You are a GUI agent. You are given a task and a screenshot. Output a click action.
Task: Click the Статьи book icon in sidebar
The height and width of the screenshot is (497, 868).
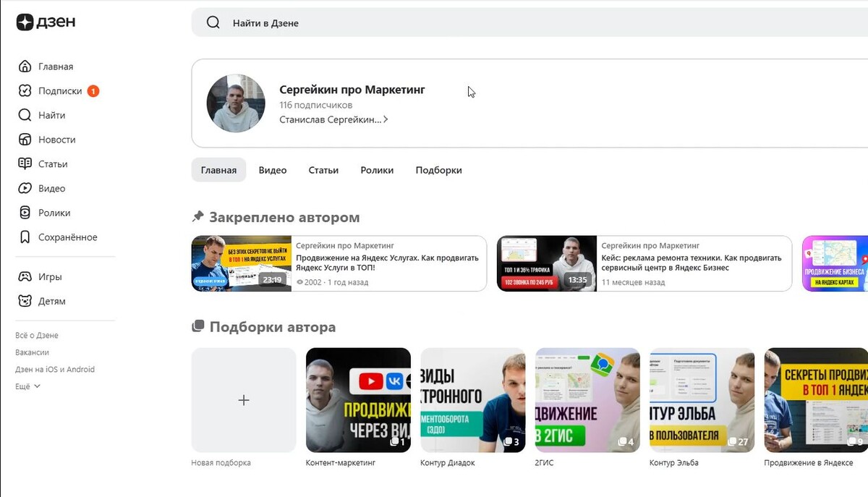click(25, 164)
